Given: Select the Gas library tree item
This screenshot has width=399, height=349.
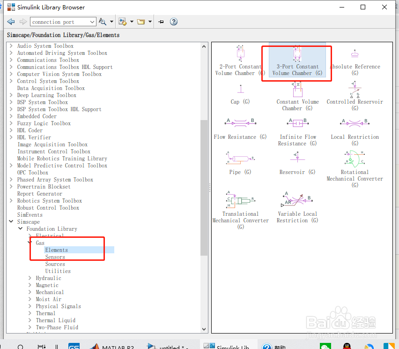Looking at the screenshot, I should tap(40, 243).
